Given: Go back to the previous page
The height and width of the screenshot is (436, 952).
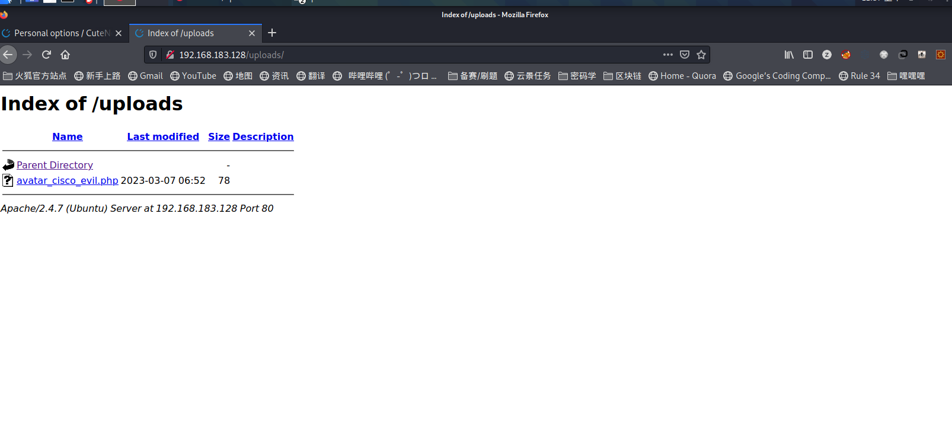Looking at the screenshot, I should coord(8,55).
